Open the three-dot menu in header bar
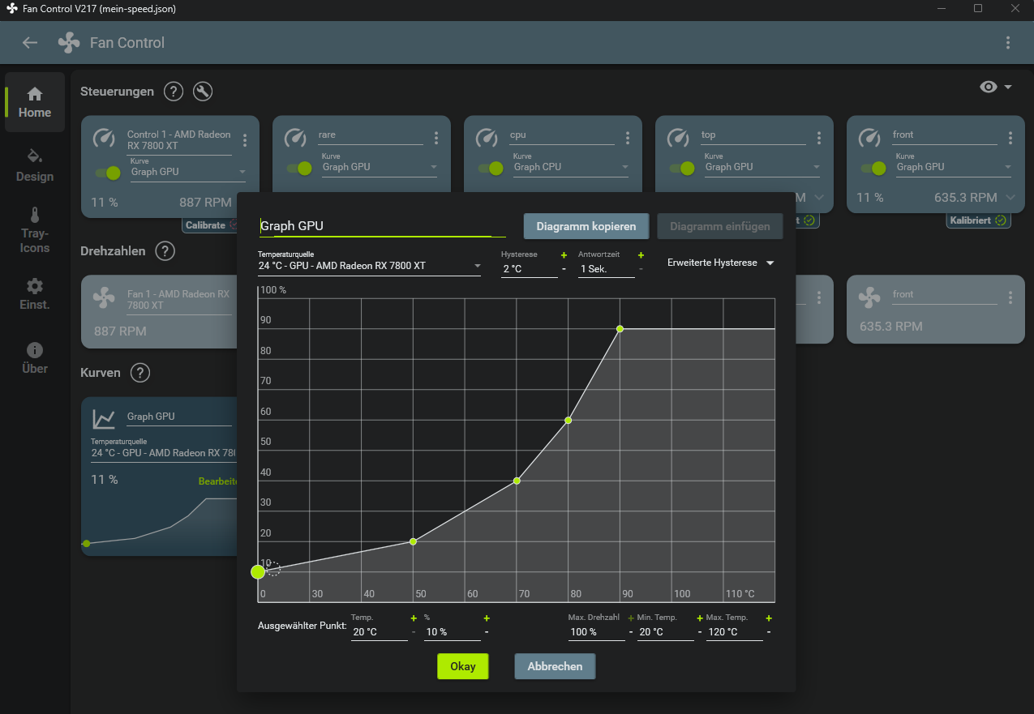Screen dimensions: 1034x714 (x=1007, y=43)
